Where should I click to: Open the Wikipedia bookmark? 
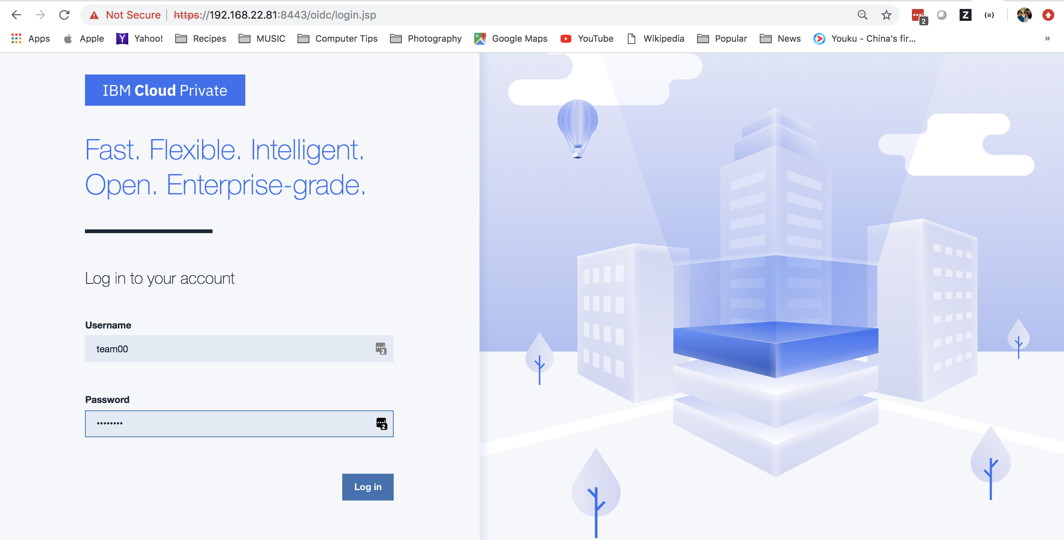tap(655, 38)
